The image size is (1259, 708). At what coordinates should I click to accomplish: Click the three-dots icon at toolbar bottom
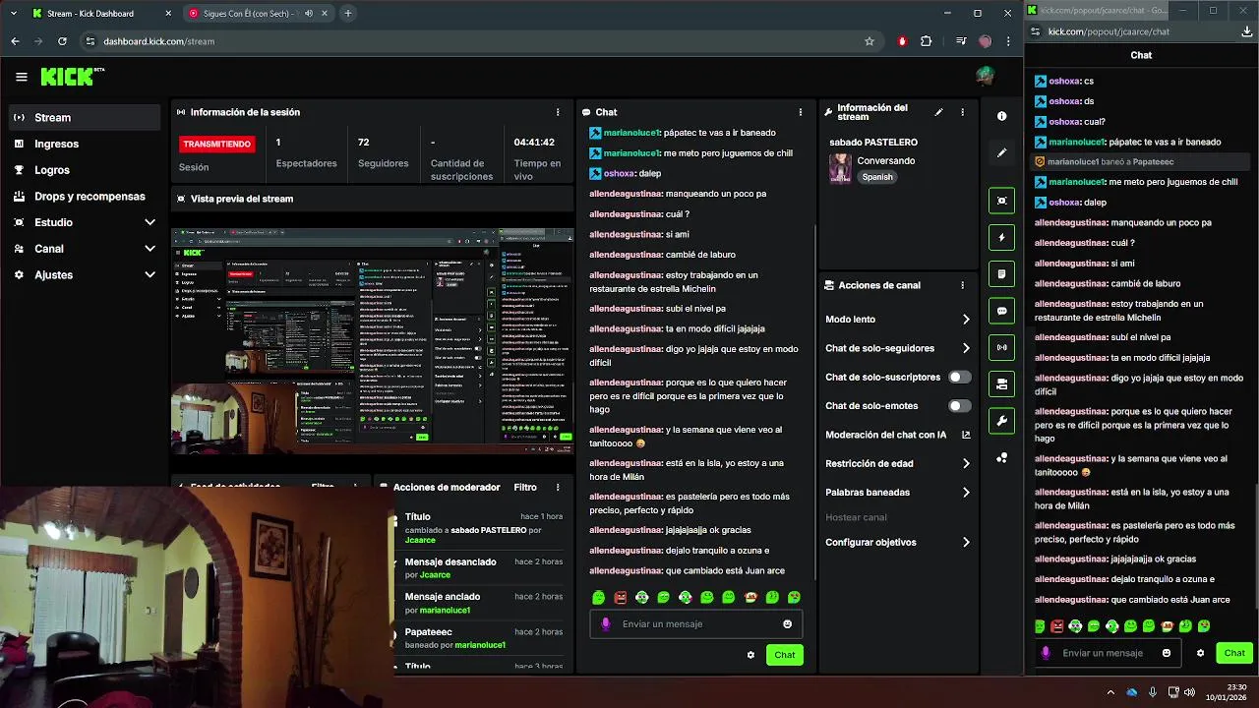tap(1001, 457)
